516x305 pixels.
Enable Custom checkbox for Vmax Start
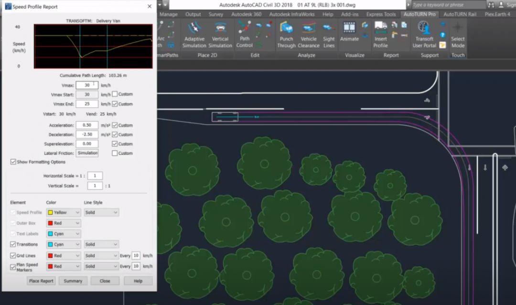[115, 94]
